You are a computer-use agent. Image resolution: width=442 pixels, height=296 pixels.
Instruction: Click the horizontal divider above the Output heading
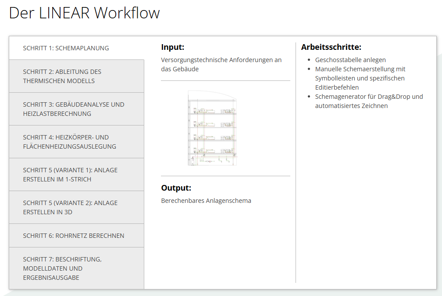[225, 176]
